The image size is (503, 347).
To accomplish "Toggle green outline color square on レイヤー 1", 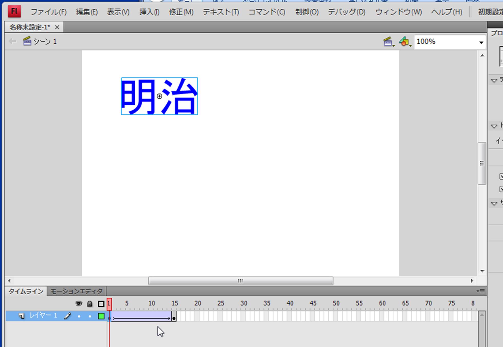I will tap(101, 316).
